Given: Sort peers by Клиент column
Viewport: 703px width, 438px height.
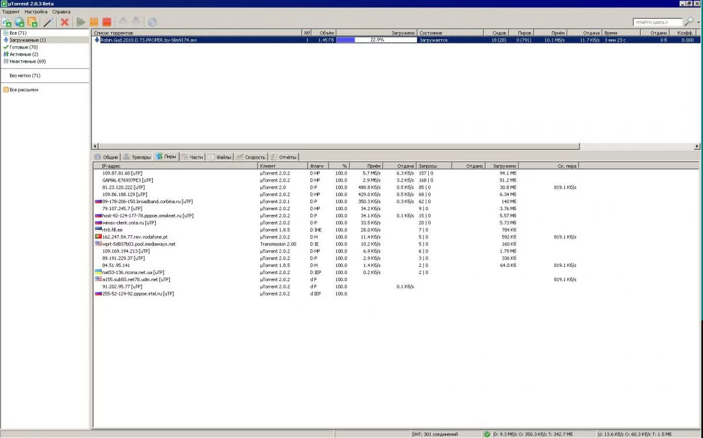Looking at the screenshot, I should coord(283,166).
